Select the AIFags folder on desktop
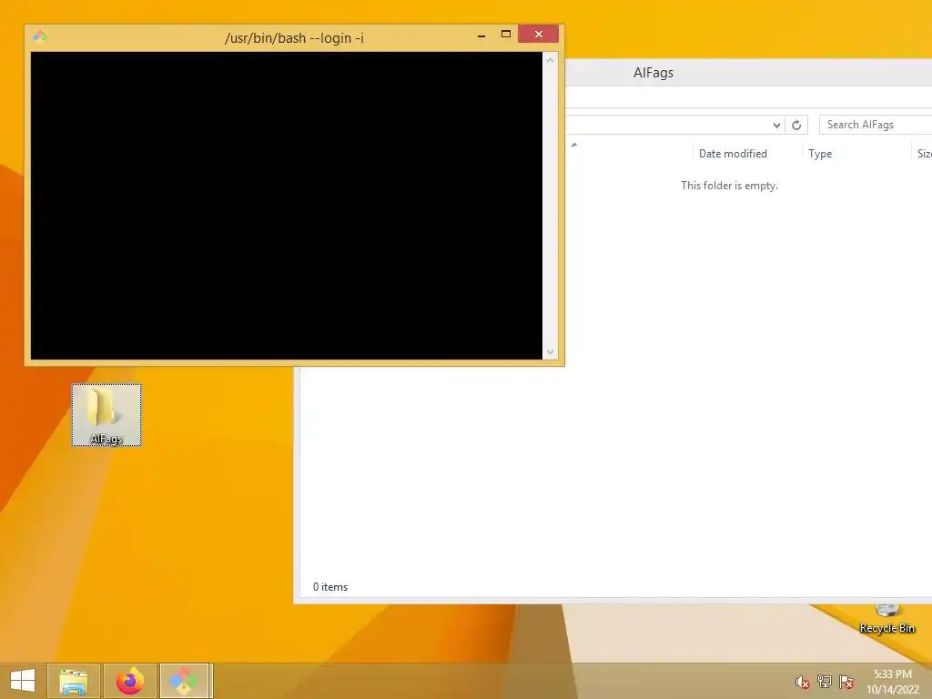932x699 pixels. (x=106, y=414)
